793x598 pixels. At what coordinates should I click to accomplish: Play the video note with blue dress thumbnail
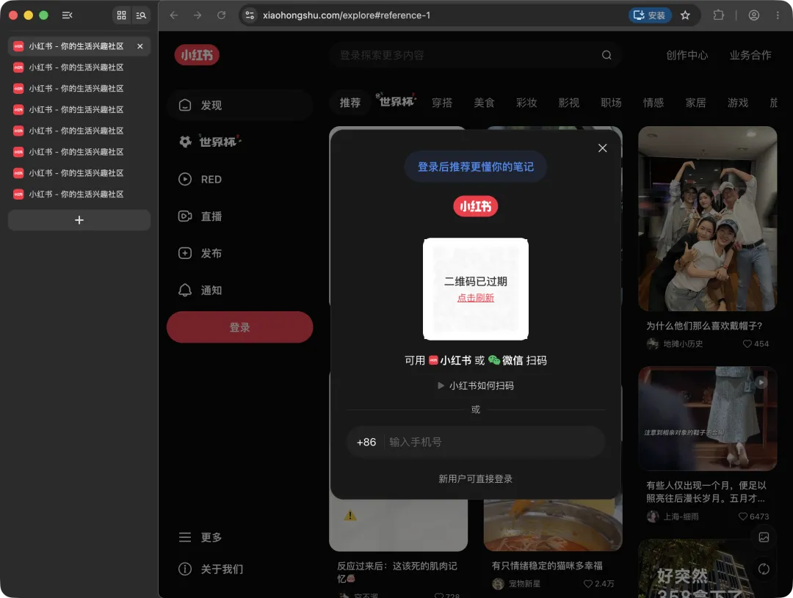point(708,418)
